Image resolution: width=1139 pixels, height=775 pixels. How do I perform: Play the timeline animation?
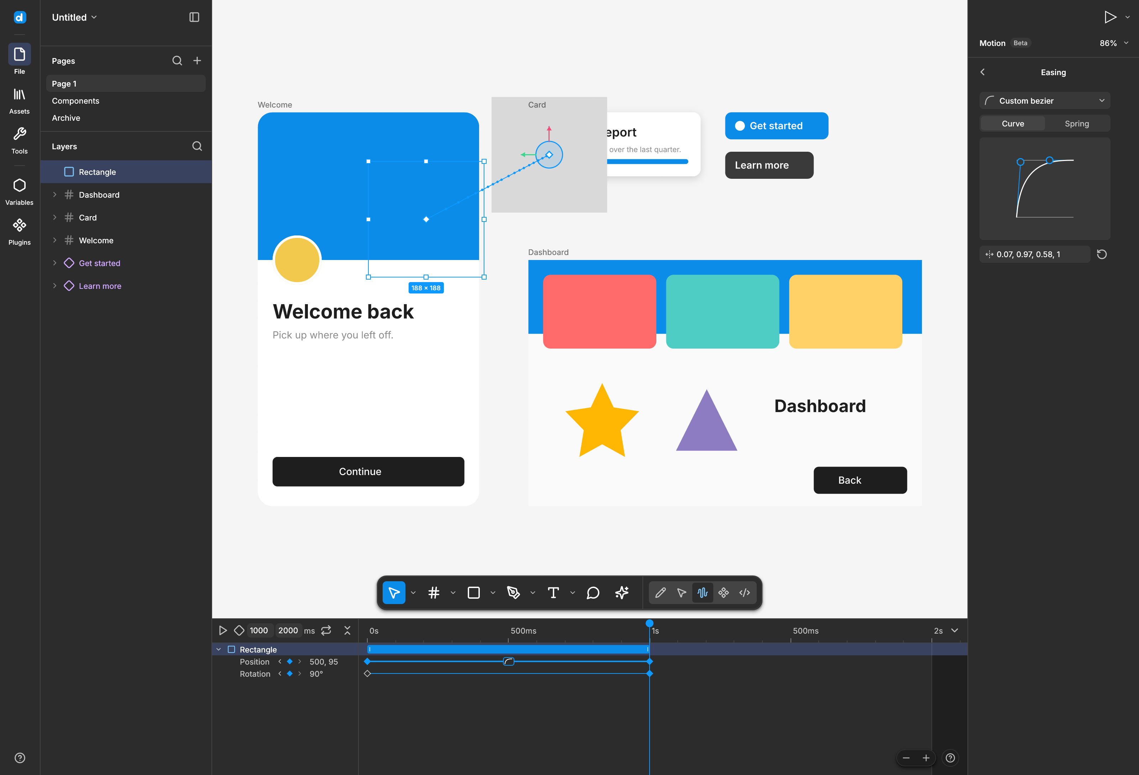(222, 630)
